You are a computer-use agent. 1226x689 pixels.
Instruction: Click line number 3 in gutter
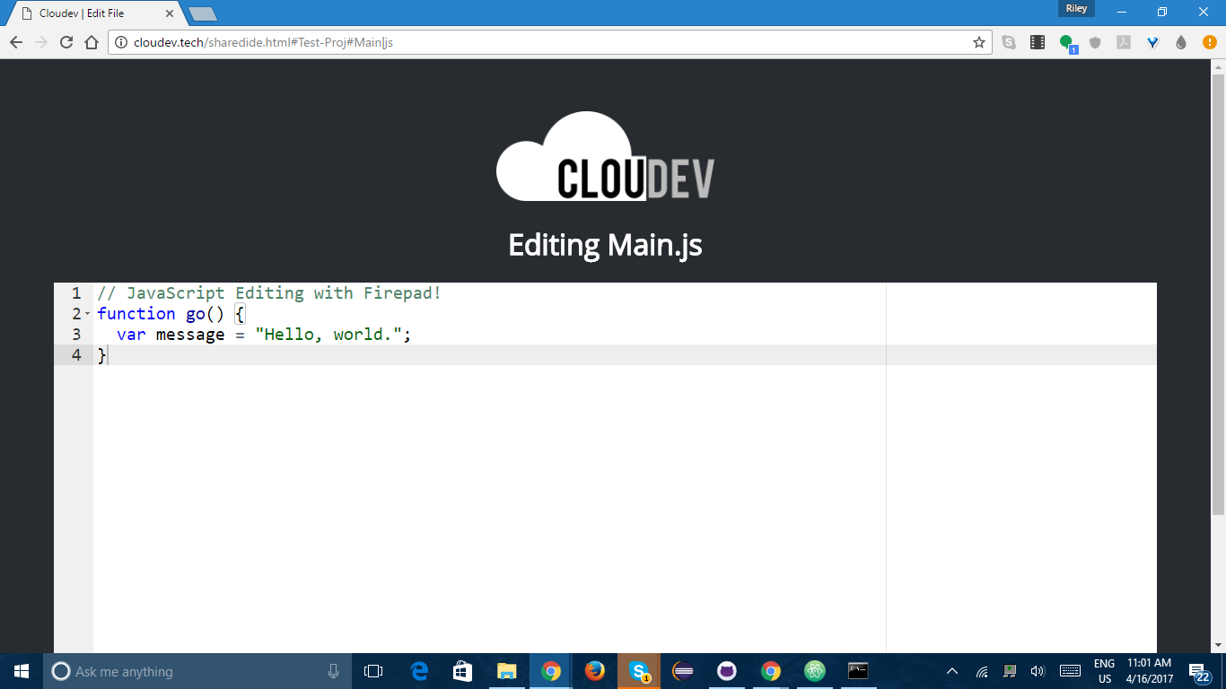76,335
